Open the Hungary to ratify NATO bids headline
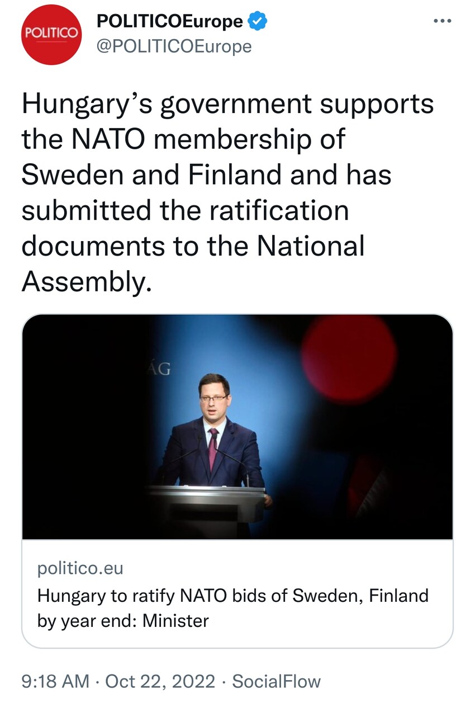This screenshot has width=475, height=703. pyautogui.click(x=232, y=595)
